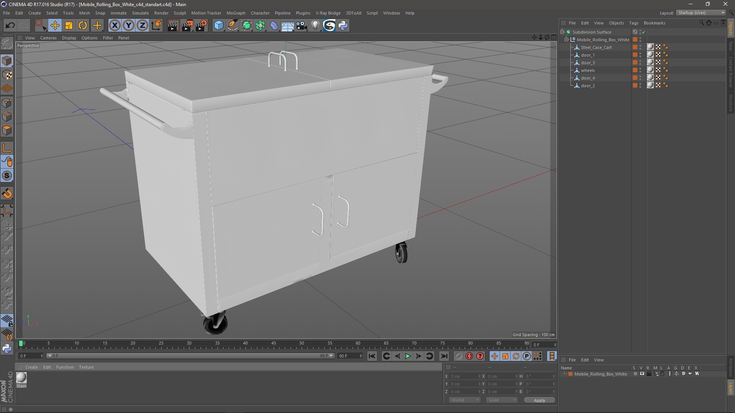The image size is (735, 413).
Task: Open Edit Render Settings icon
Action: coord(201,26)
